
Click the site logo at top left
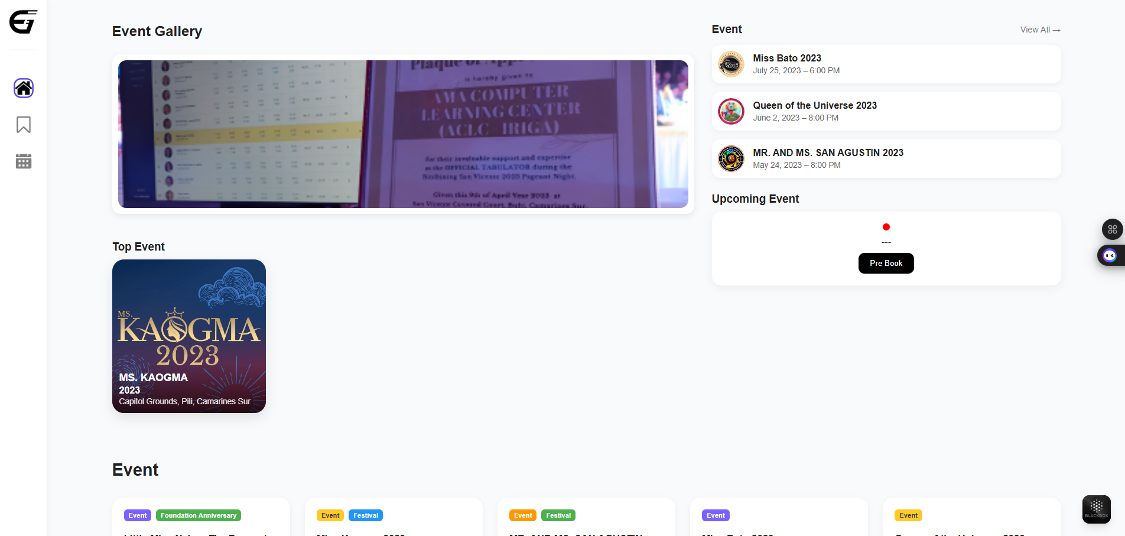(23, 22)
